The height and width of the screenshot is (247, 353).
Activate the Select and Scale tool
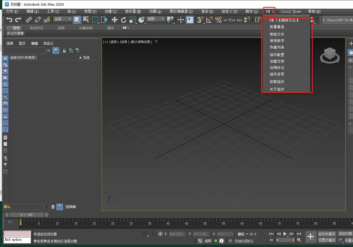[133, 20]
